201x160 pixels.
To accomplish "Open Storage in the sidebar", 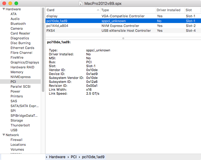I will pyautogui.click(x=17, y=120).
